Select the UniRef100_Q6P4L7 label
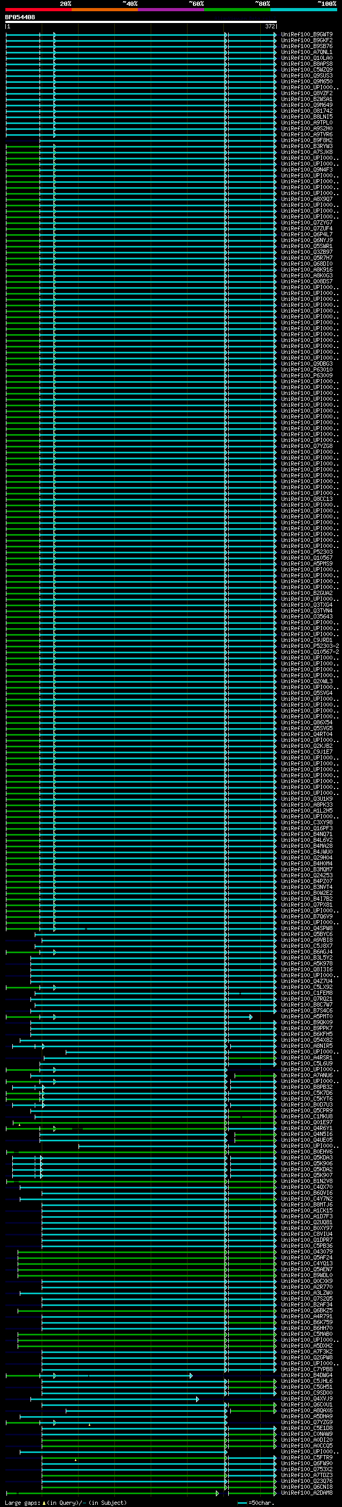 point(307,235)
